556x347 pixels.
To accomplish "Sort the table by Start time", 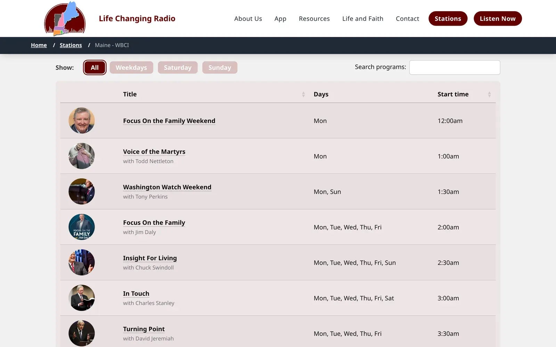I will (464, 94).
